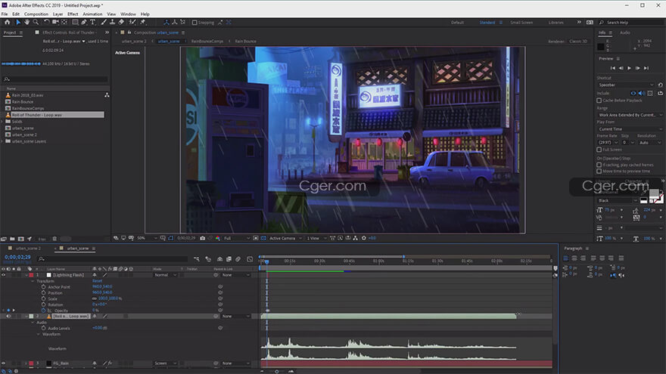Image resolution: width=666 pixels, height=374 pixels.
Task: Expand the Solids folder in Project
Action: coord(2,122)
